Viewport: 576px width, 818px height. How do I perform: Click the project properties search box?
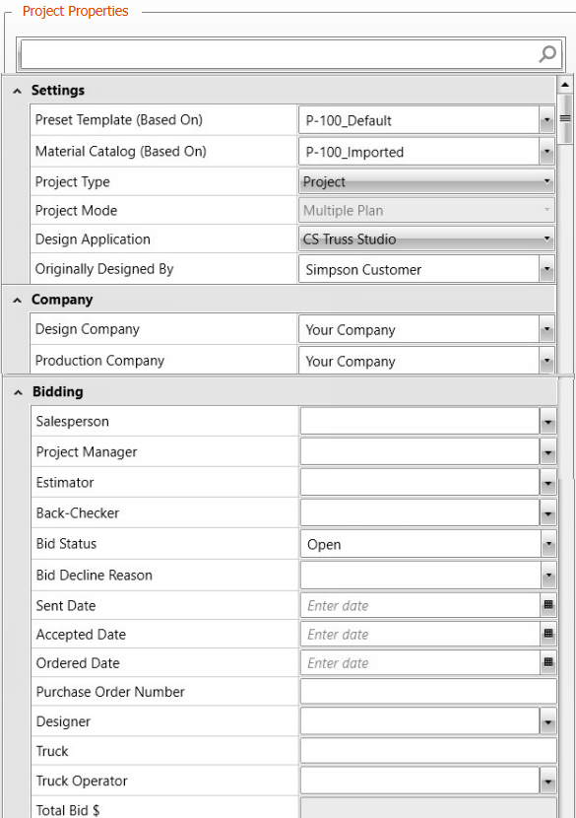click(280, 54)
